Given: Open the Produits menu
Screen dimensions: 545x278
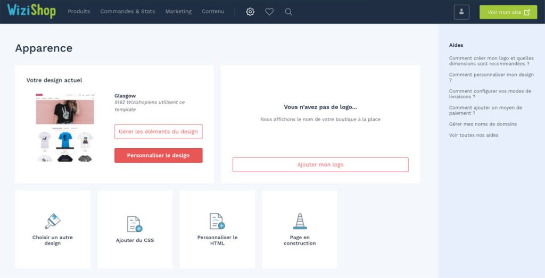Looking at the screenshot, I should [x=79, y=12].
